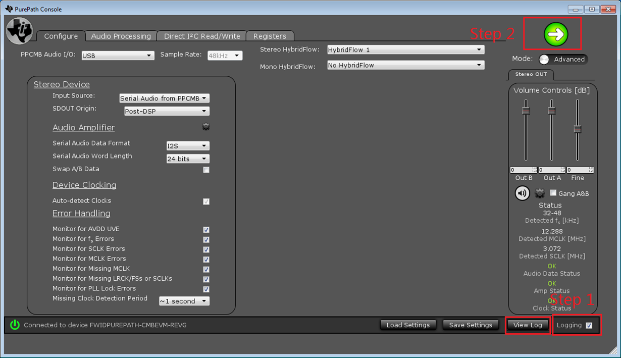Open Missing Clock Detection Period dropdown

pos(184,301)
